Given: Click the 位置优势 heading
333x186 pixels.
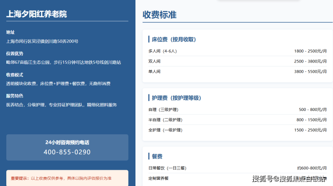Looking at the screenshot, I should point(15,53).
